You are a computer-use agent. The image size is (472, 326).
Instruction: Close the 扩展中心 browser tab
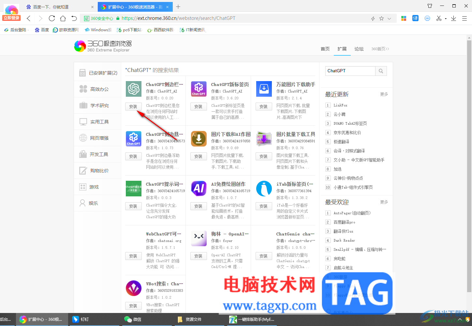pos(168,7)
